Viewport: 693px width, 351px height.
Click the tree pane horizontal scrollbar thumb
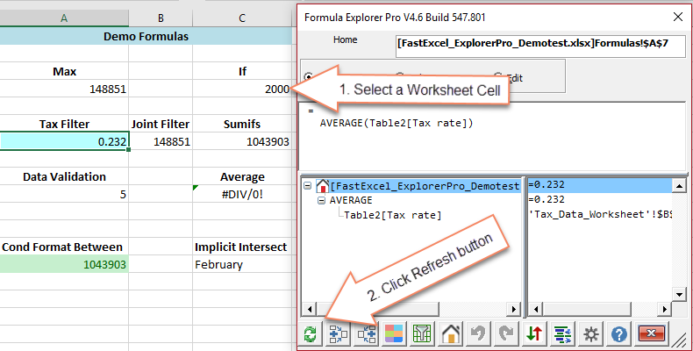(x=378, y=309)
